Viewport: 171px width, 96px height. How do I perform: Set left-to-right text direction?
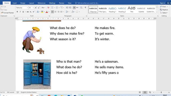[x=74, y=7]
